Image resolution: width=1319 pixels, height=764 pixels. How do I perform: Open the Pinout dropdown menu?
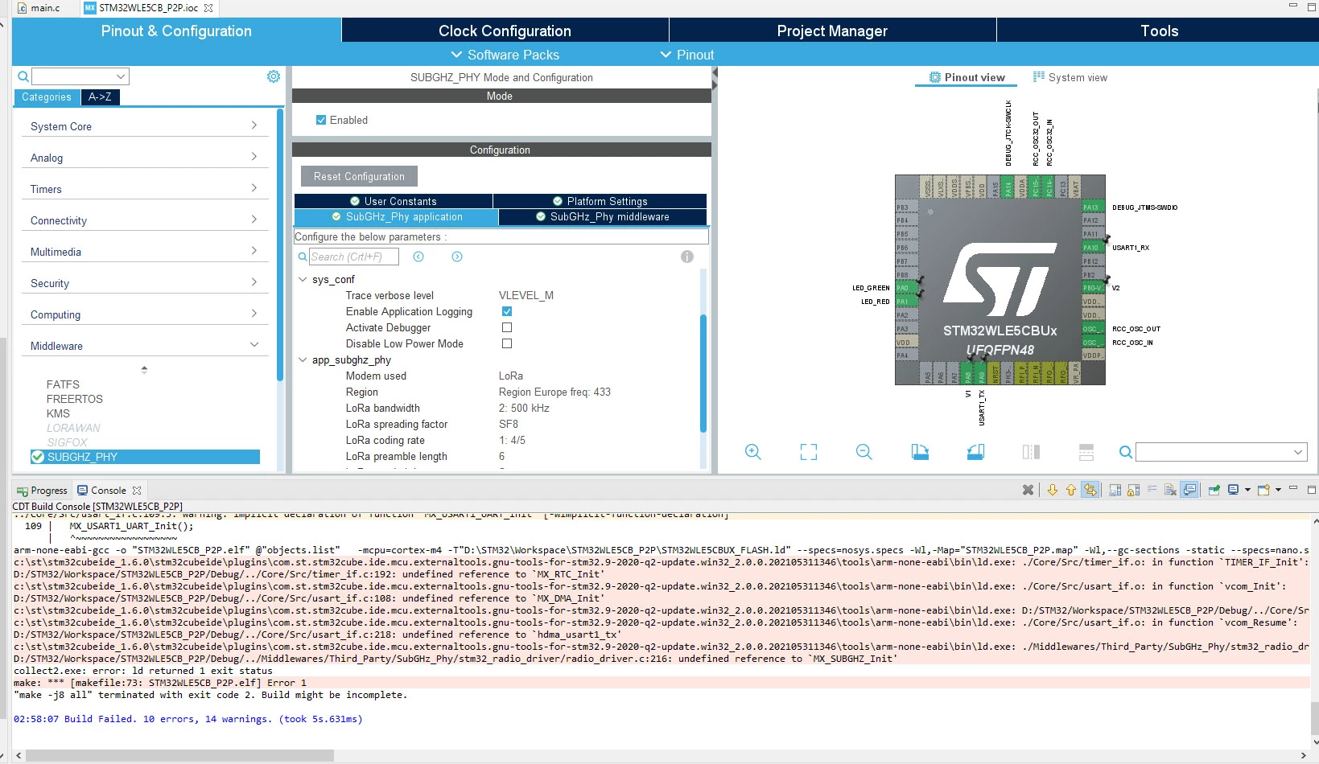pos(687,55)
